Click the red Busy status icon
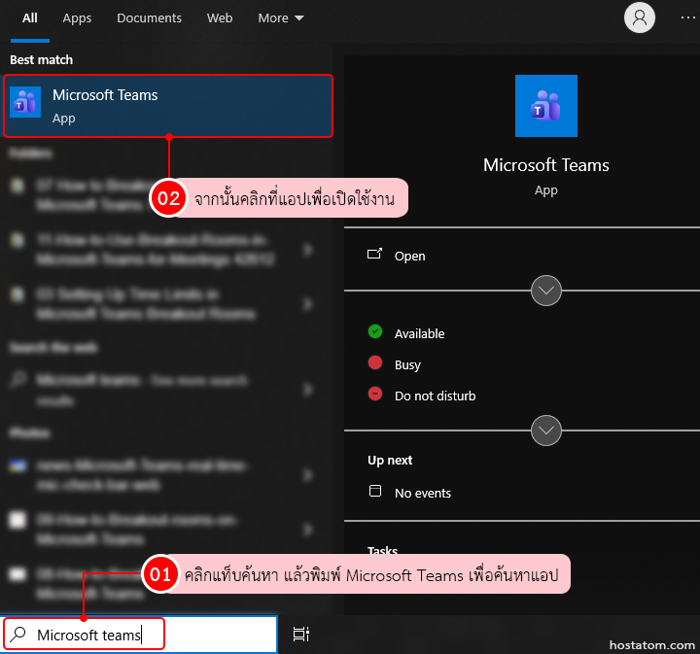The height and width of the screenshot is (654, 700). [x=375, y=362]
